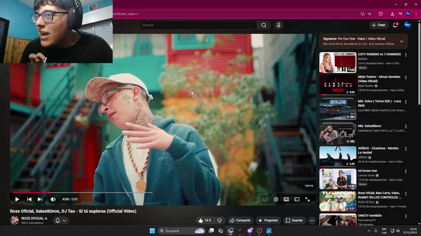Open Chrome three-dot menu
421x236 pixels.
click(416, 14)
